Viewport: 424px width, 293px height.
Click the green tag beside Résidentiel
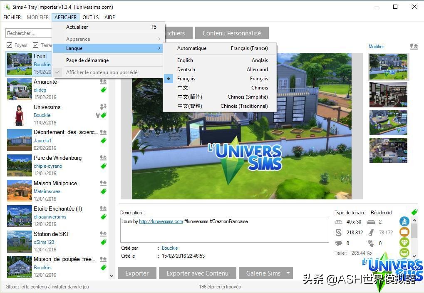point(414,212)
